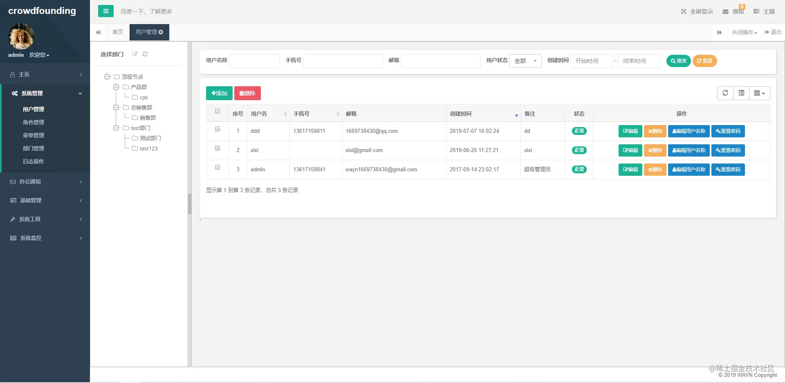Collapse the 系统管理 sidebar menu
785x383 pixels.
pyautogui.click(x=45, y=93)
